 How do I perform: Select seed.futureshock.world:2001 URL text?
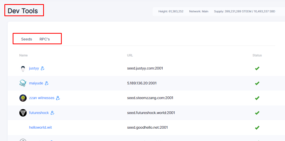[151, 113]
